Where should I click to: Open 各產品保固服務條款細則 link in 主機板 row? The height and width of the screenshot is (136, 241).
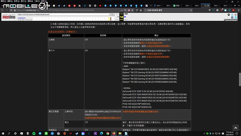pyautogui.click(x=158, y=46)
